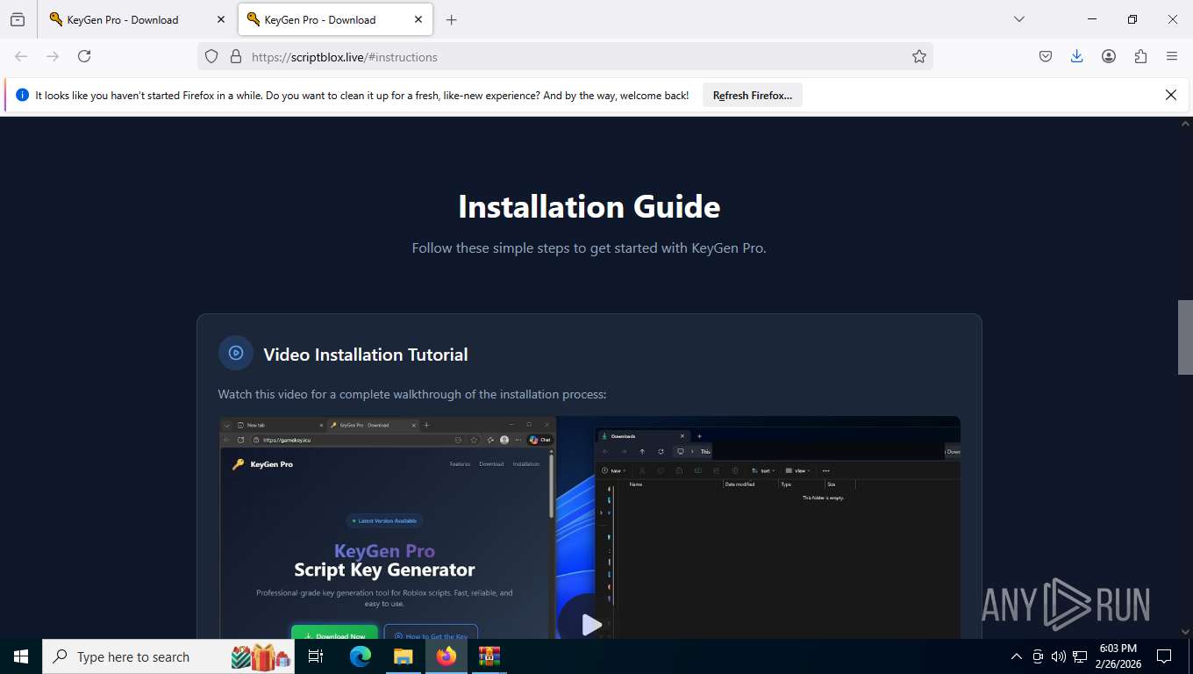This screenshot has width=1193, height=674.
Task: Open a new browser tab
Action: coord(451,19)
